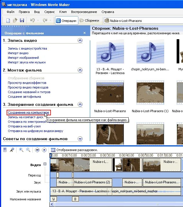This screenshot has height=207, width=183.
Task: Collapse the 3. Завершение создания фильма section
Action: point(80,104)
